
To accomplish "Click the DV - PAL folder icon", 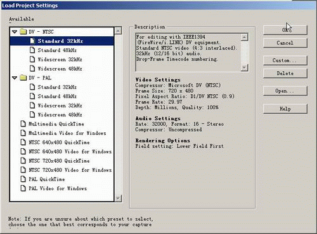I will point(23,78).
